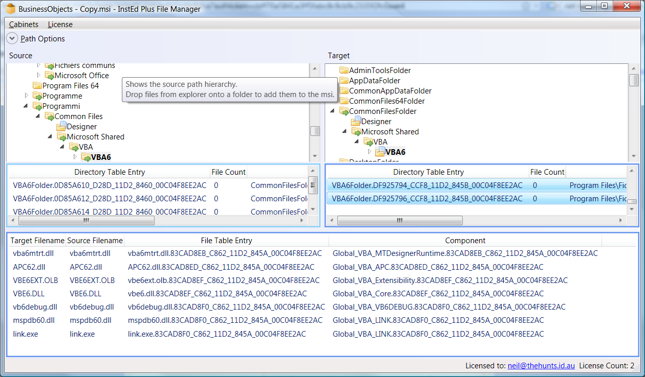Click File Count header in target pane
This screenshot has height=377, width=645.
point(547,172)
